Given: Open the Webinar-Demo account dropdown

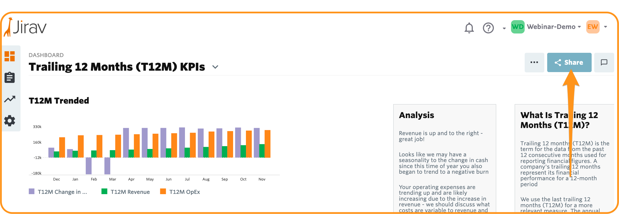Looking at the screenshot, I should point(546,27).
